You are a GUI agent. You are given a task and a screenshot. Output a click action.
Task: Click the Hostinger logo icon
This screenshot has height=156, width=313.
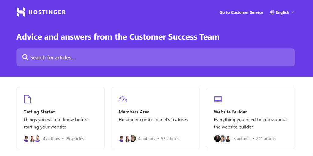pyautogui.click(x=21, y=12)
